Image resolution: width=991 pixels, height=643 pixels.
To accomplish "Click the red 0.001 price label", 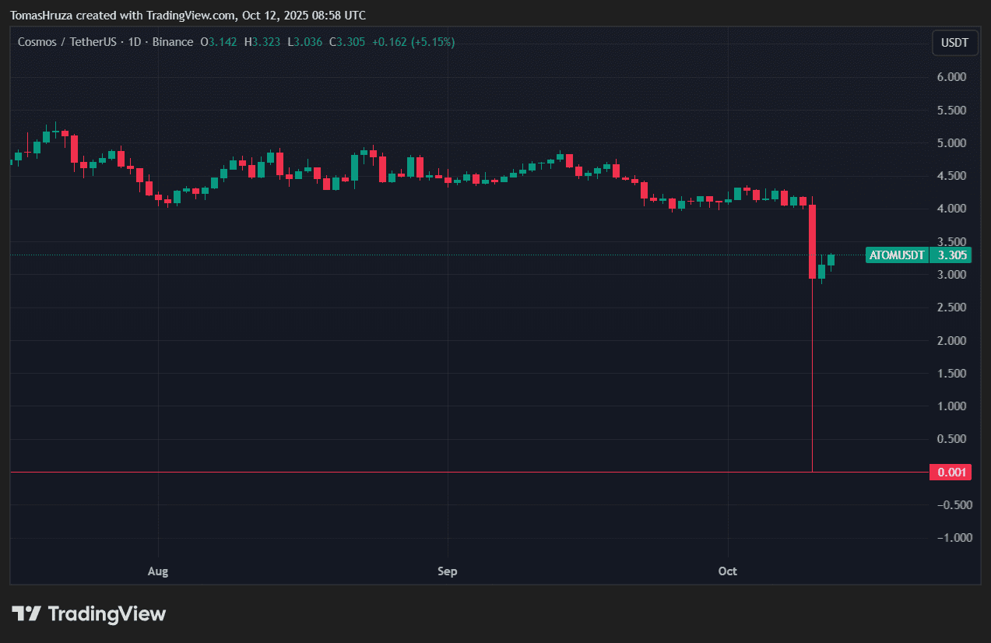I will tap(951, 472).
